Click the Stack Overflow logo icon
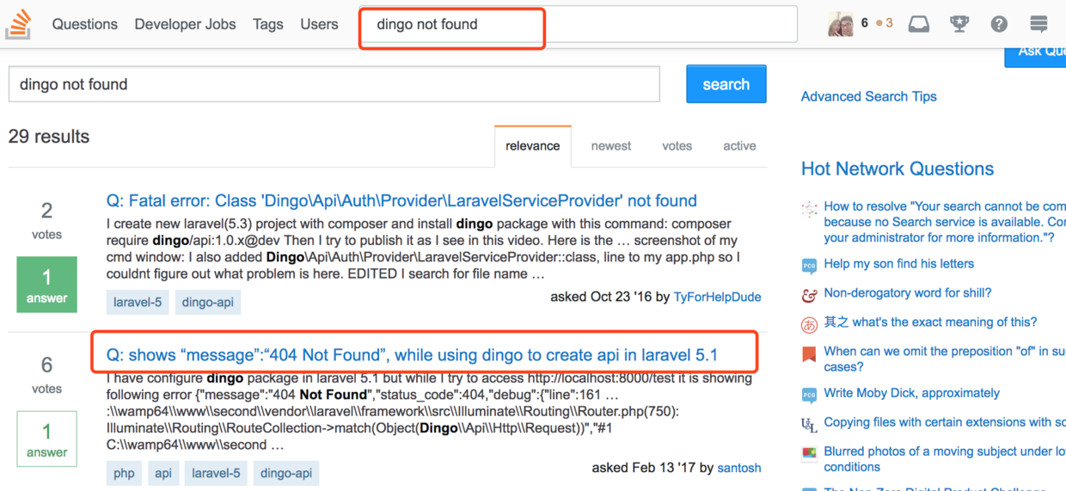This screenshot has height=491, width=1066. [18, 24]
